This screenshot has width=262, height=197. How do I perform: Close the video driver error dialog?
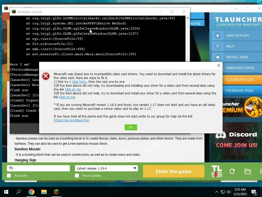point(219,65)
